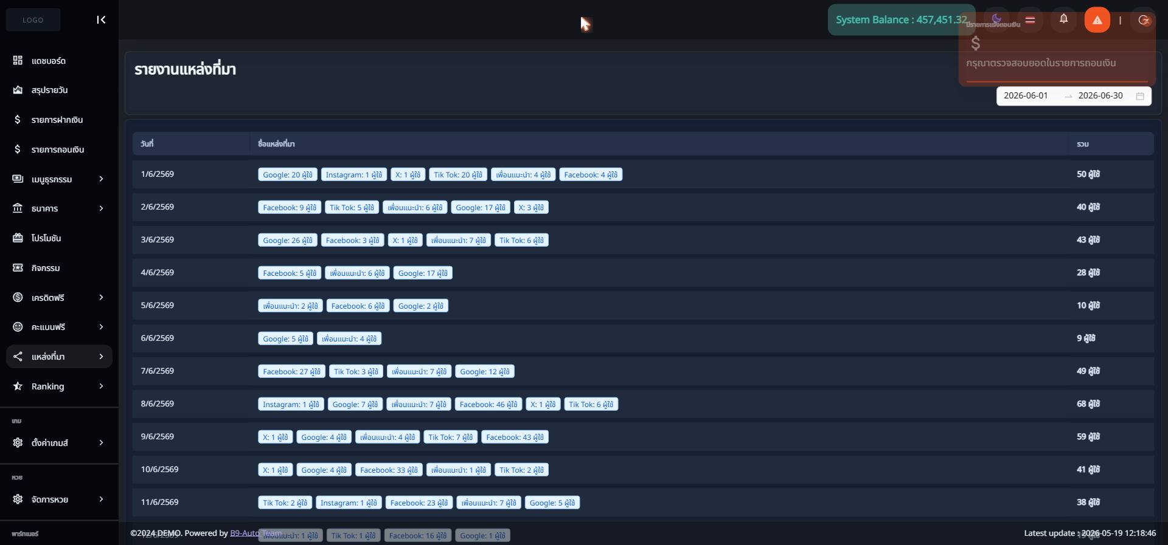Click the '38 ผู้ใช้' total
Screen dimensions: 1168x545
1088,502
